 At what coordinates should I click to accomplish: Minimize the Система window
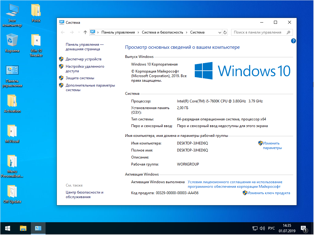pos(262,22)
